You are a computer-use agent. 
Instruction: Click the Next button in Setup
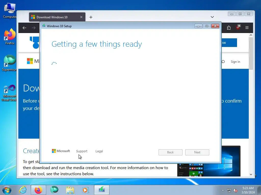tap(197, 152)
